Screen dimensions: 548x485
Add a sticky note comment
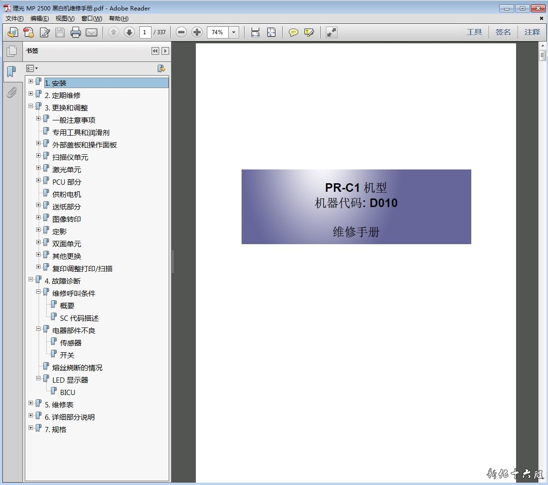(x=294, y=32)
